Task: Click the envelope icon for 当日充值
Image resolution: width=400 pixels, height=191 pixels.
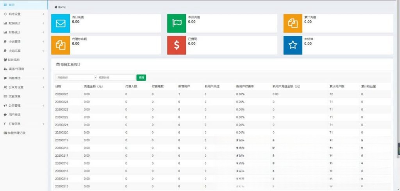Action: point(61,23)
